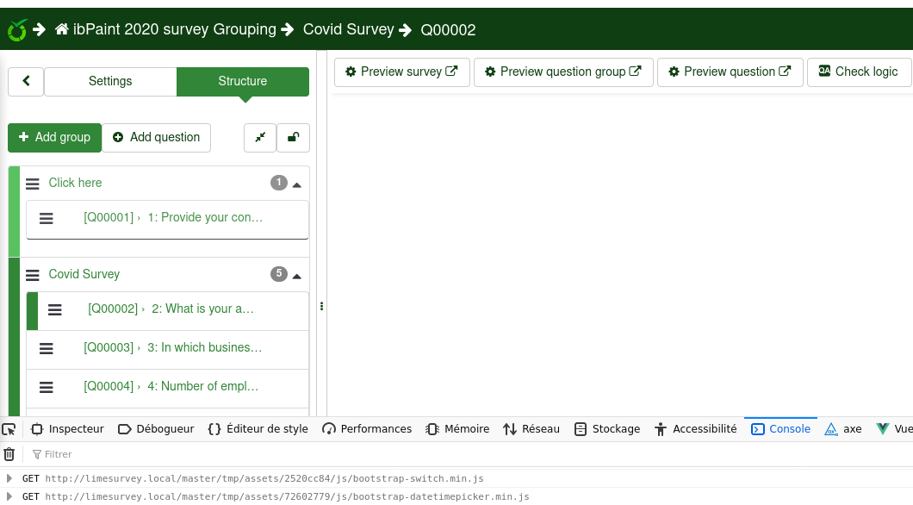Open the Réseau devtools tab
The height and width of the screenshot is (505, 913).
531,429
